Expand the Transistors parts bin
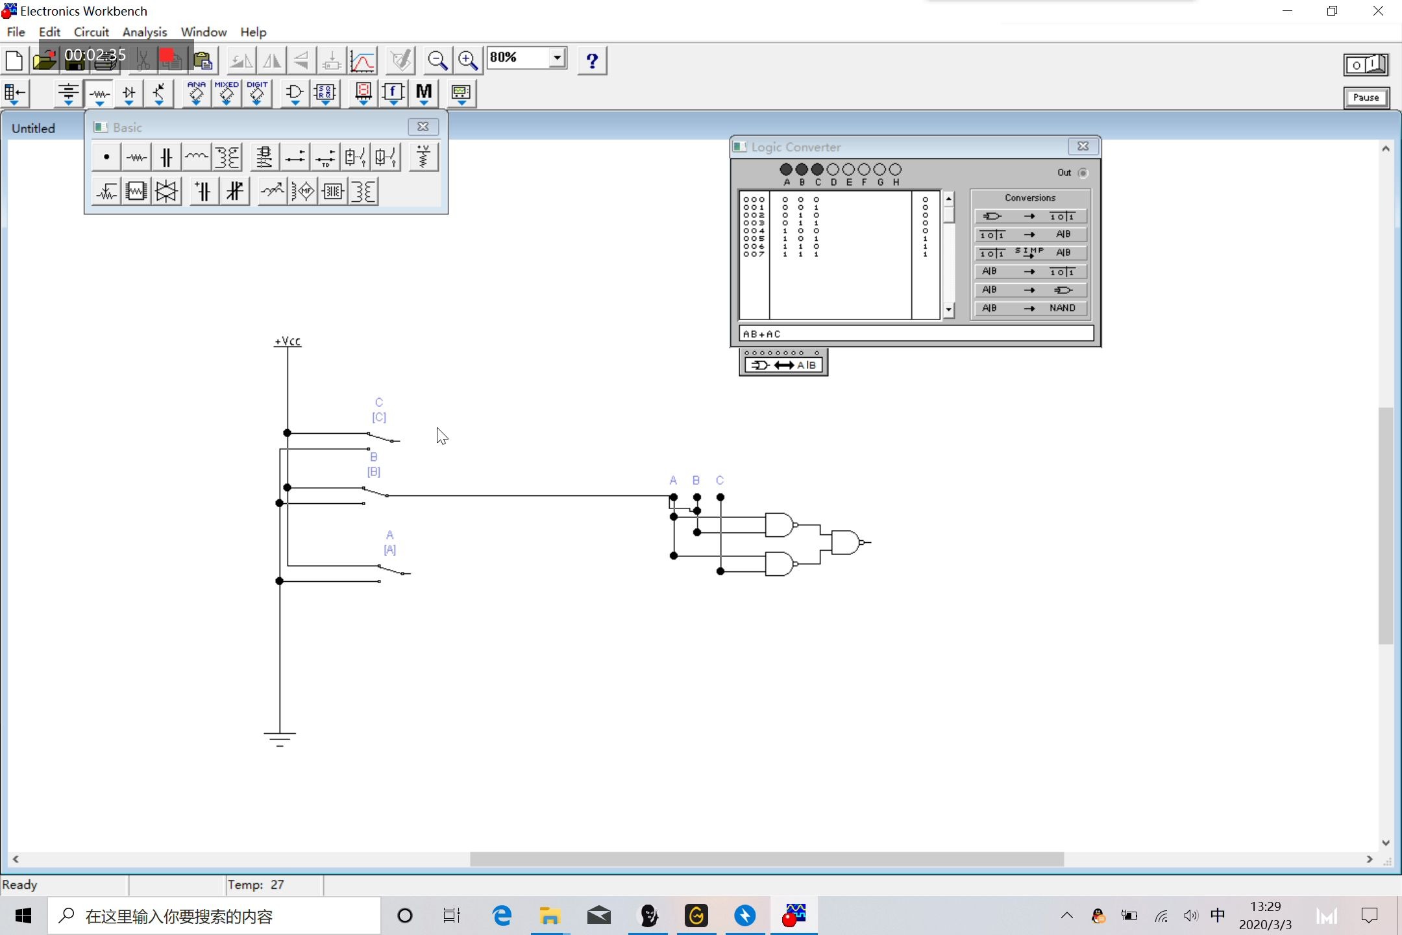The height and width of the screenshot is (935, 1402). point(159,93)
